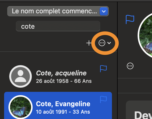
Task: Click the search field containing 'cote'
Action: pos(58,26)
